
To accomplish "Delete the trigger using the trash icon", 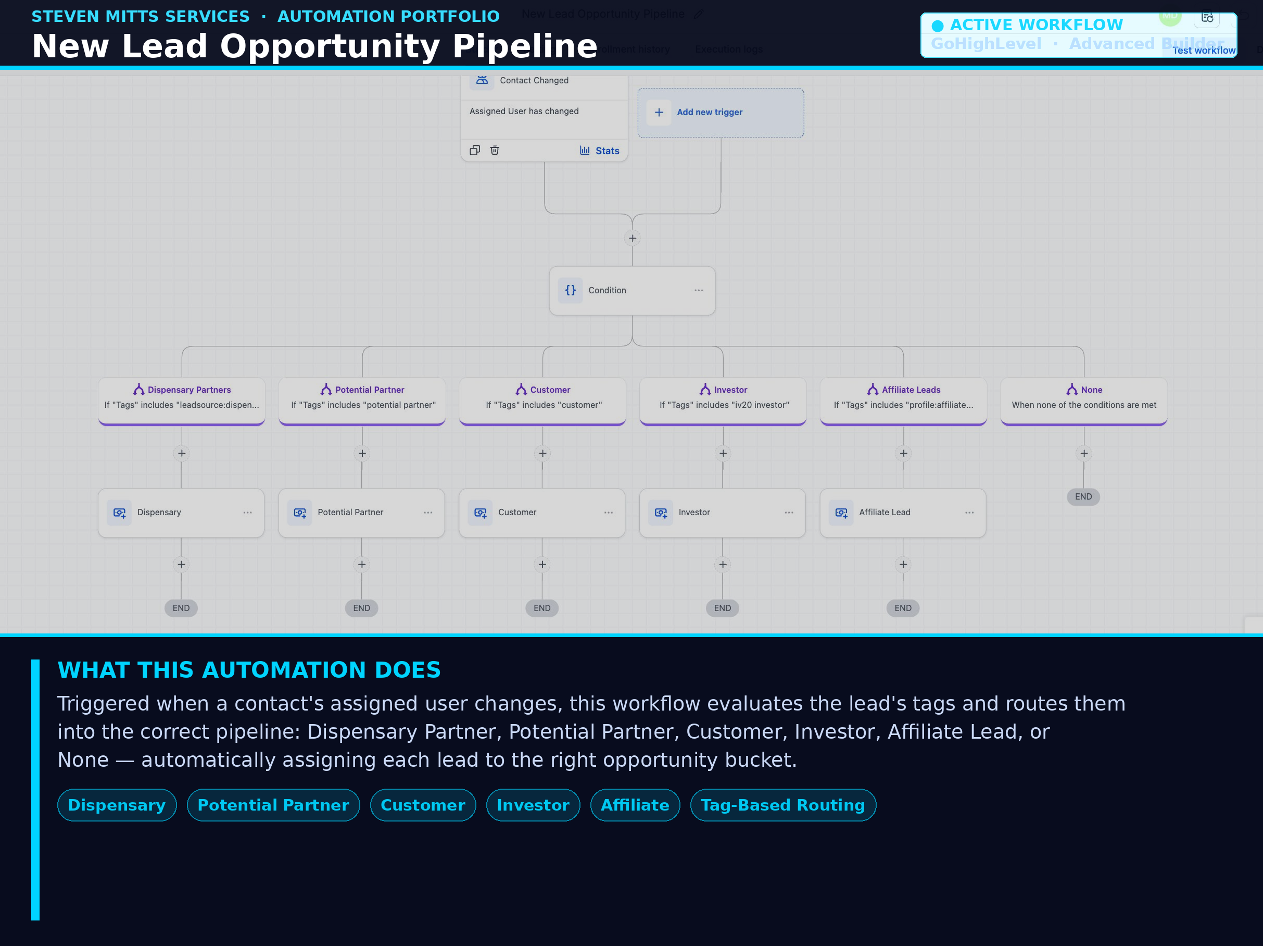I will point(495,150).
